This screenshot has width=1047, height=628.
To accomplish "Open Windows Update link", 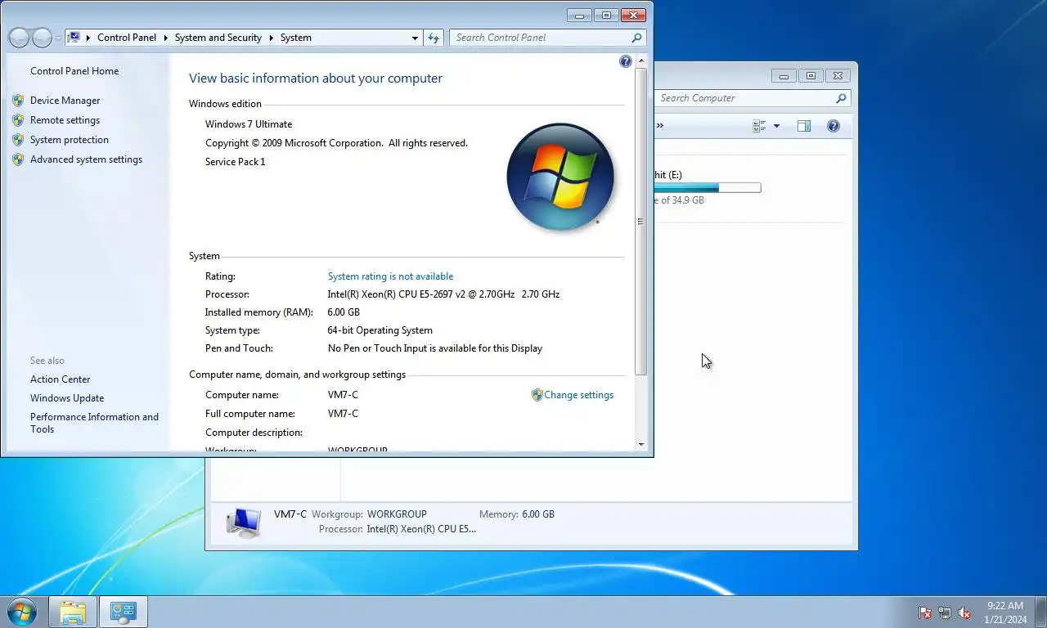I will pyautogui.click(x=67, y=398).
